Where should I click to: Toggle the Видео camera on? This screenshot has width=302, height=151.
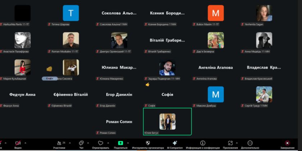pos(18,143)
